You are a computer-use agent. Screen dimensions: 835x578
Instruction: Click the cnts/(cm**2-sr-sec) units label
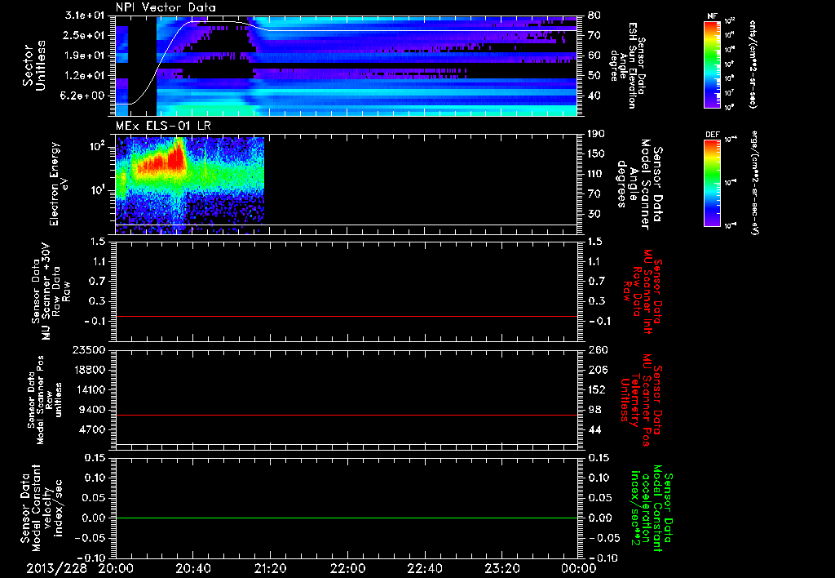tap(753, 64)
